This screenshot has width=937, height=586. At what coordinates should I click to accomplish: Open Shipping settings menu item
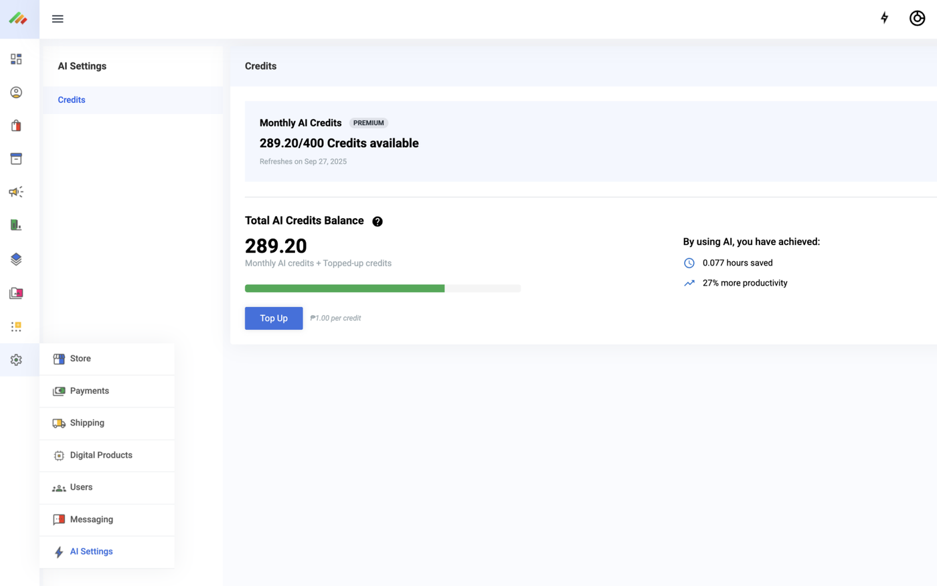coord(107,423)
